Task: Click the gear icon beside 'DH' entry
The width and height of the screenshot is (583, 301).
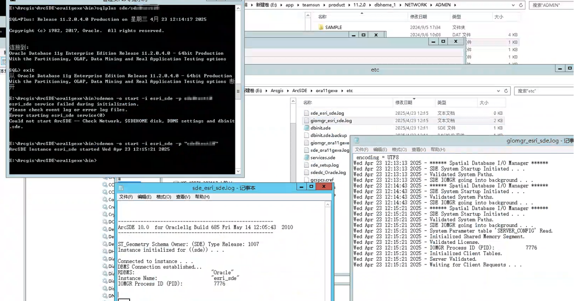Action: [x=105, y=251]
